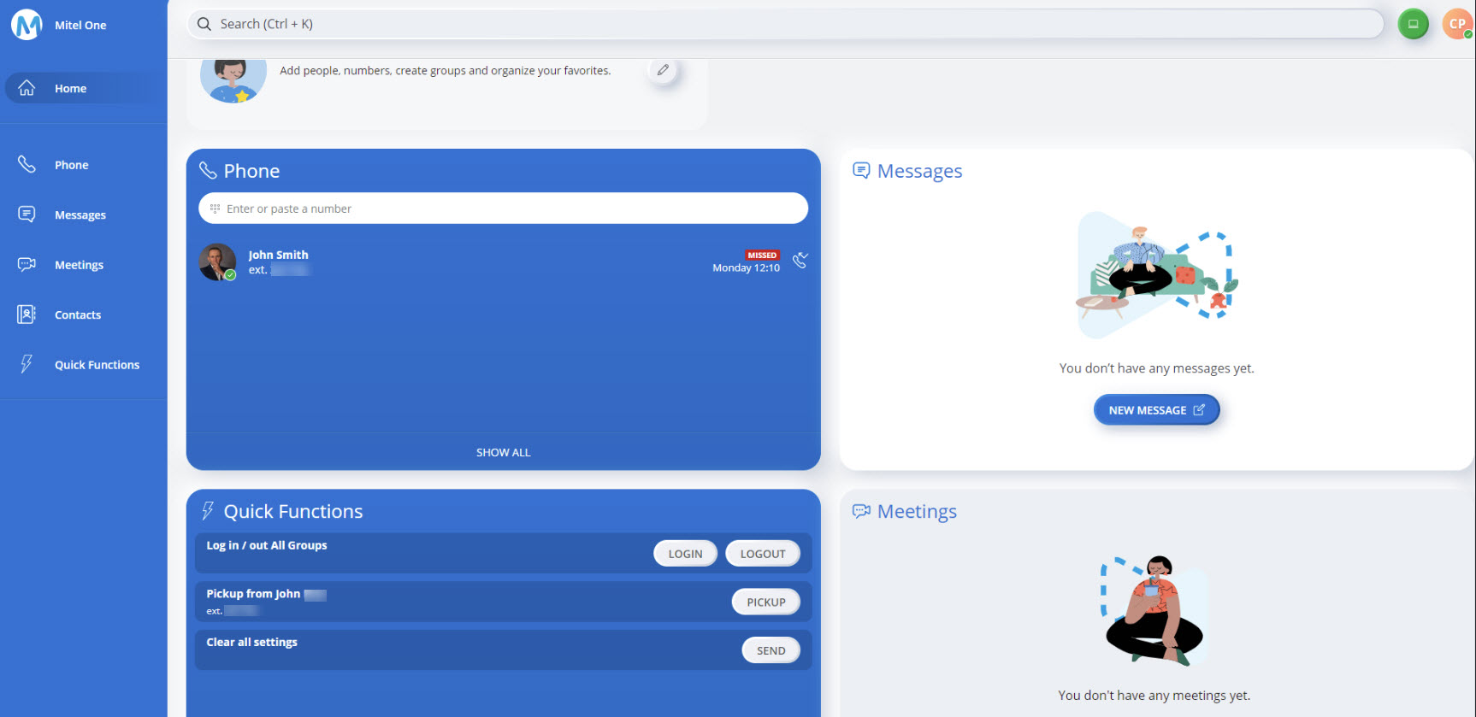
Task: Click the Meetings widget header icon
Action: [x=861, y=511]
